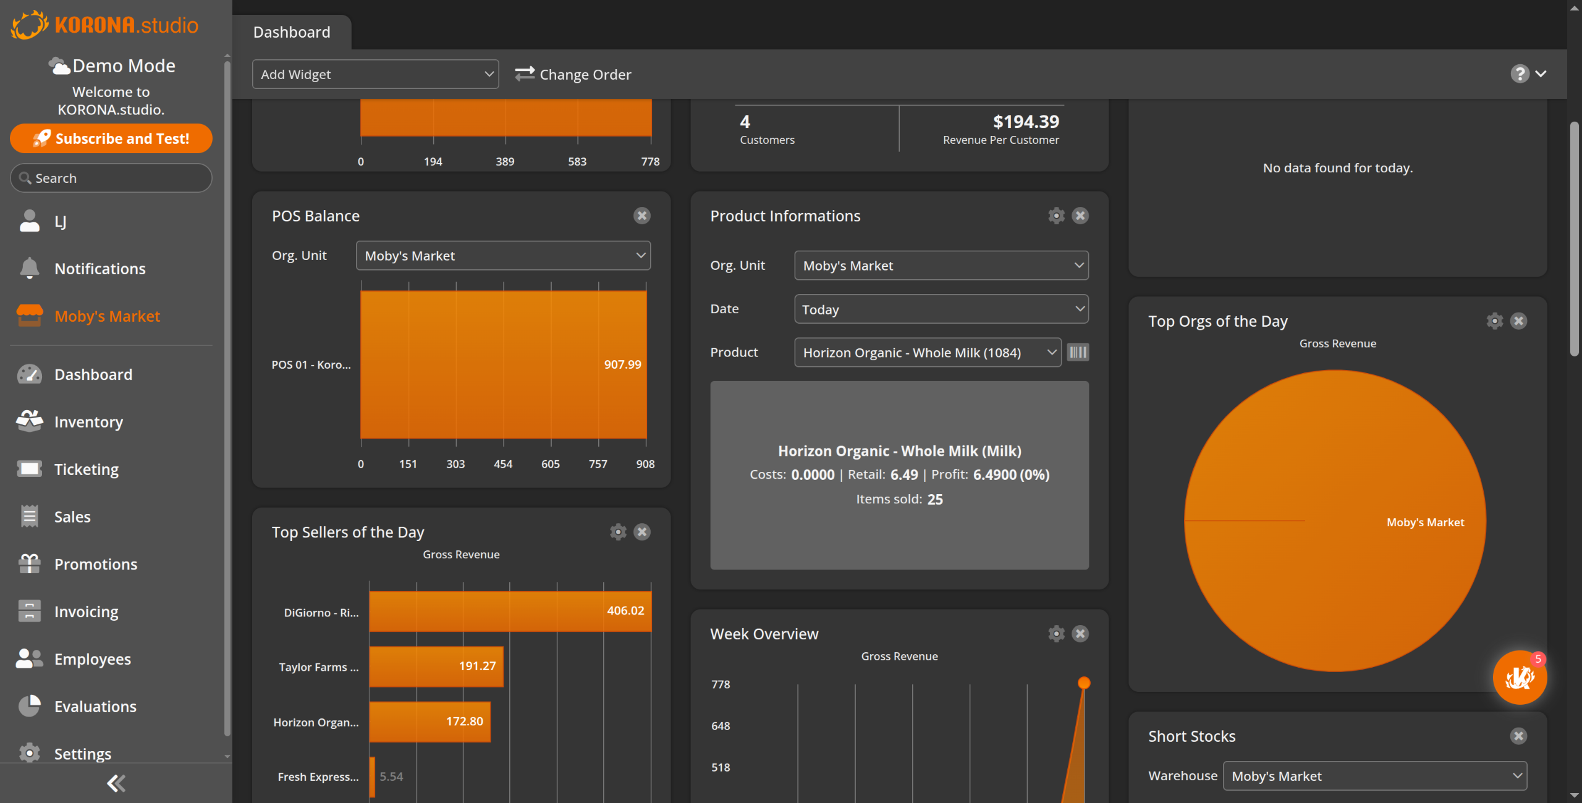This screenshot has height=803, width=1582.
Task: Click the barcode scanner icon beside Product
Action: click(1078, 352)
